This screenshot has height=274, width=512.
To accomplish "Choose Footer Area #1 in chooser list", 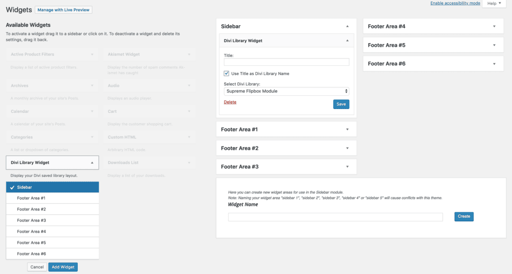I will point(52,198).
